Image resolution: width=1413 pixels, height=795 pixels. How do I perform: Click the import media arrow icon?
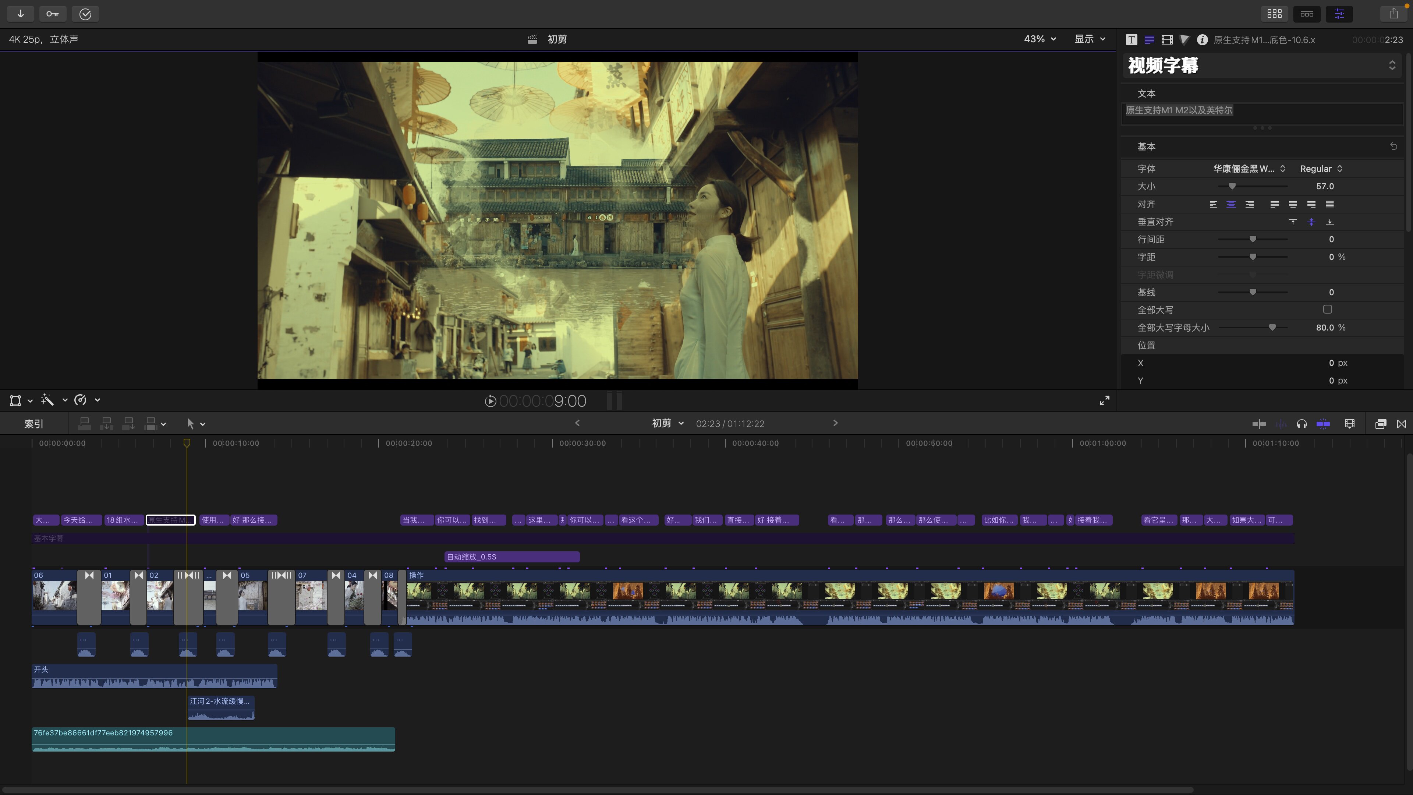pos(20,14)
